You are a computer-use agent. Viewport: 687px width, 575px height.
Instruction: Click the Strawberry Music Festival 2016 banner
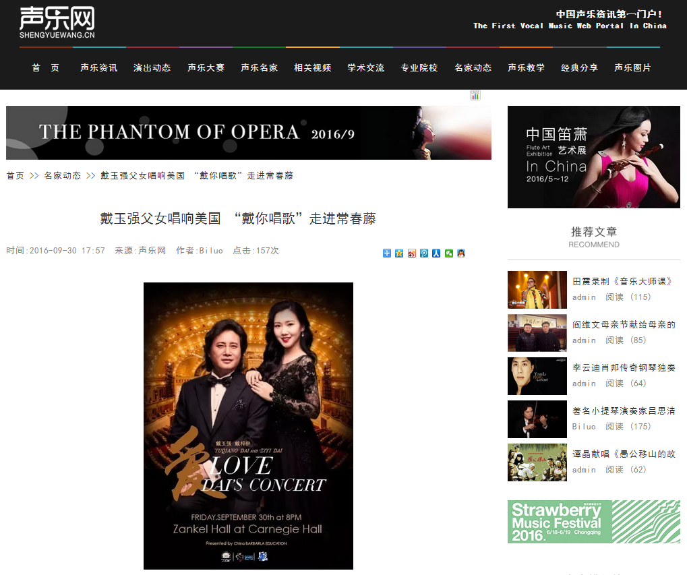[594, 522]
